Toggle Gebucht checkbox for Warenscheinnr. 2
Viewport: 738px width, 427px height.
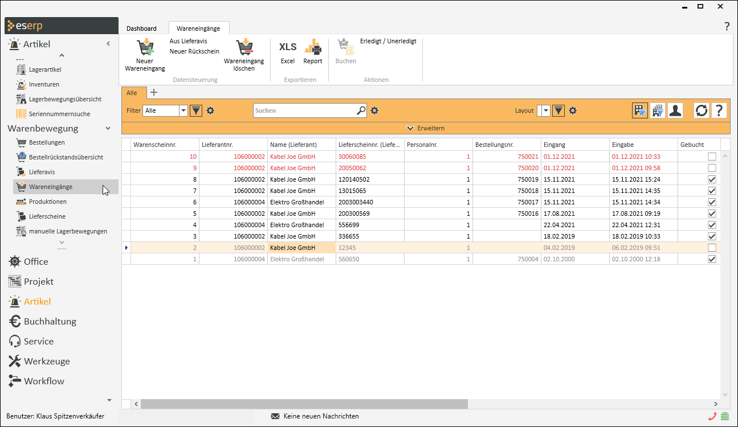[712, 248]
